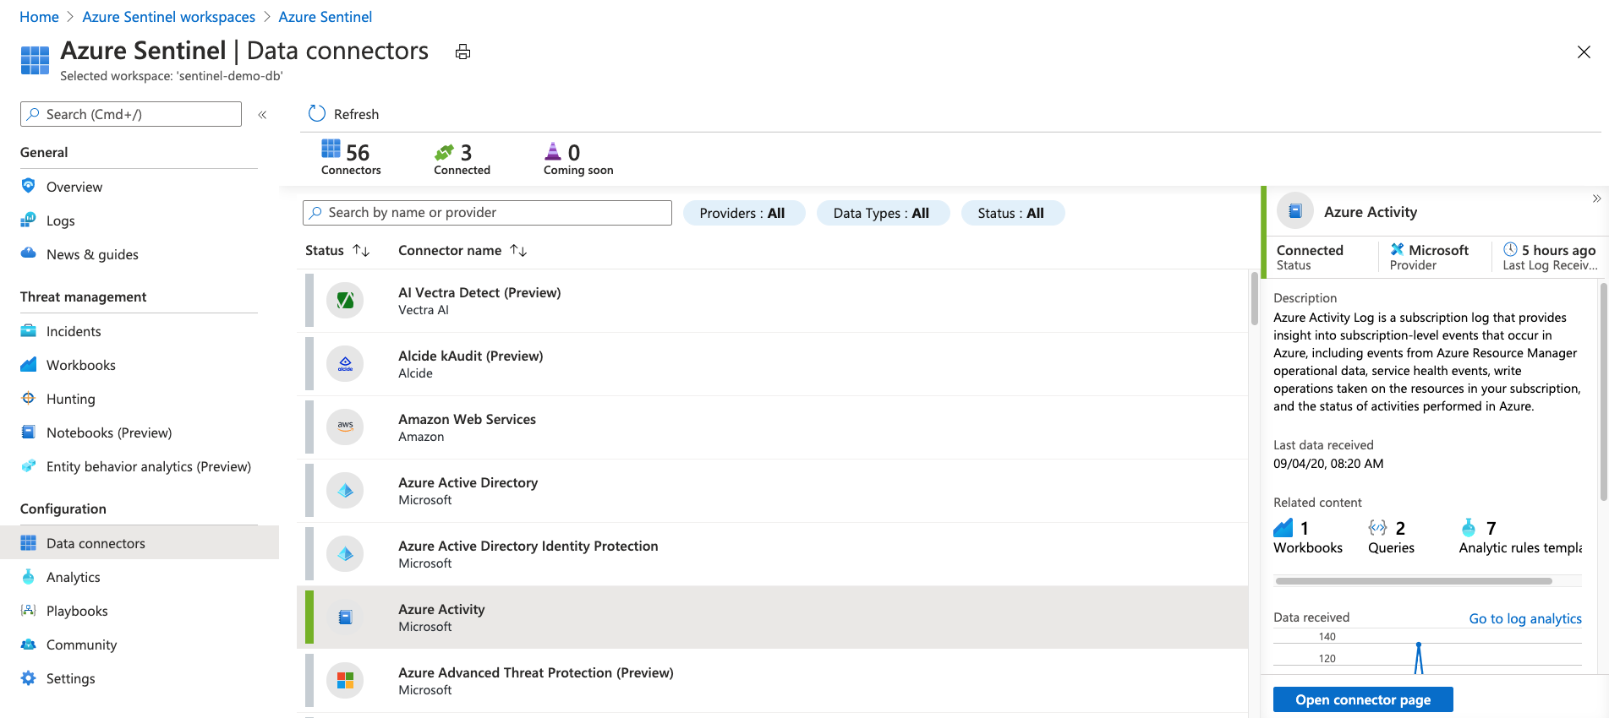Image resolution: width=1609 pixels, height=718 pixels.
Task: Sort connectors by Status column arrows
Action: click(361, 251)
